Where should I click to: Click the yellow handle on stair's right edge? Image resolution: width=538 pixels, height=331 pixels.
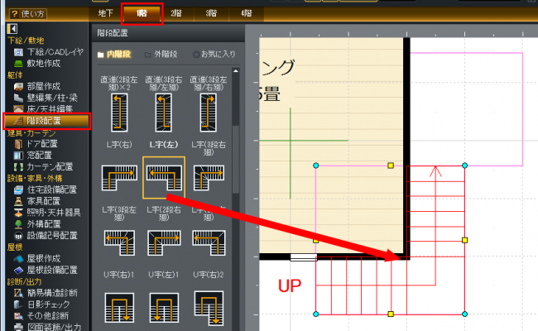tap(464, 240)
